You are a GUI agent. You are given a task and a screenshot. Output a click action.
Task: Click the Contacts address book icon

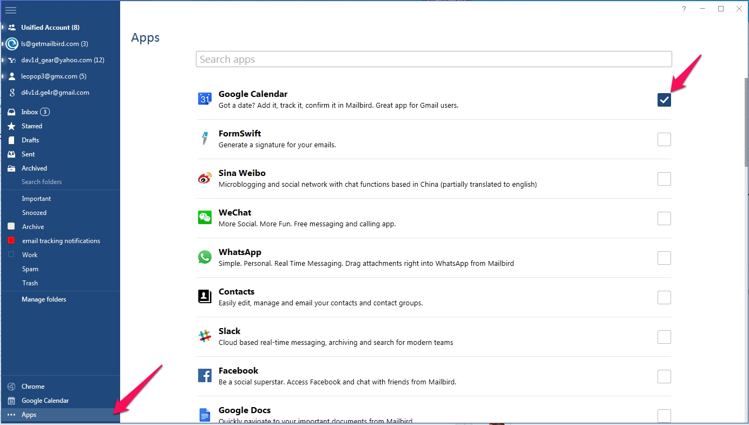205,297
